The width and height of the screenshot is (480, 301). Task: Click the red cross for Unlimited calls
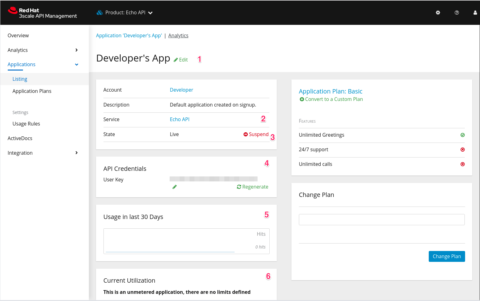coord(463,164)
